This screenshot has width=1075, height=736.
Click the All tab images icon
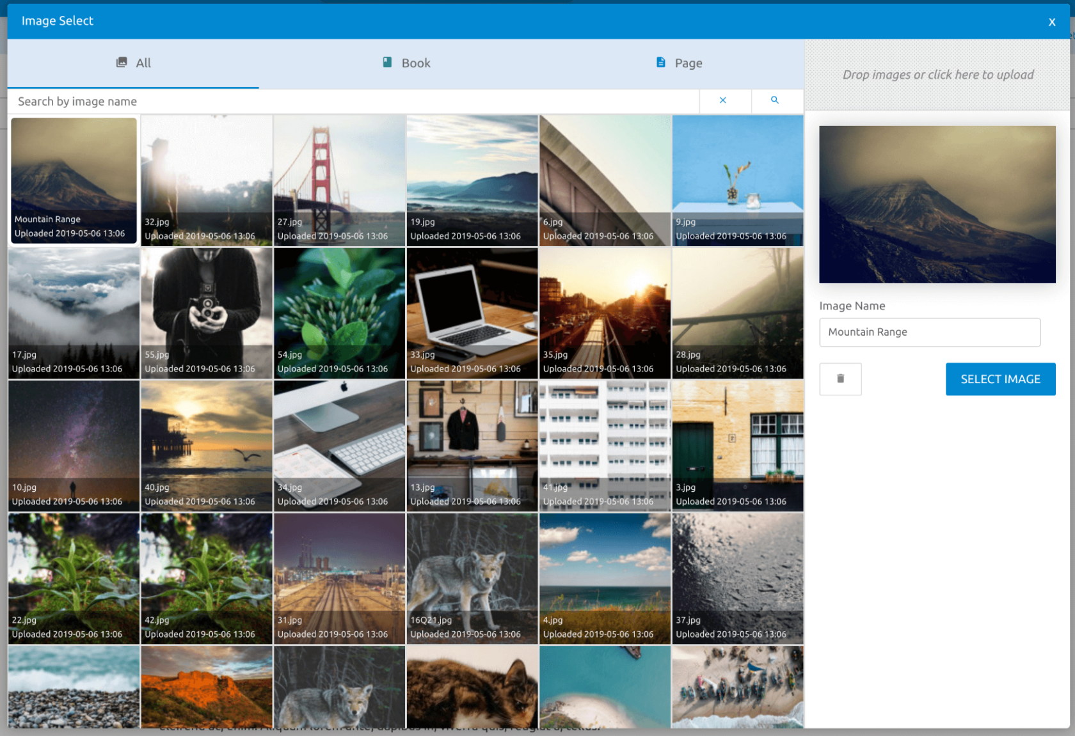(122, 62)
